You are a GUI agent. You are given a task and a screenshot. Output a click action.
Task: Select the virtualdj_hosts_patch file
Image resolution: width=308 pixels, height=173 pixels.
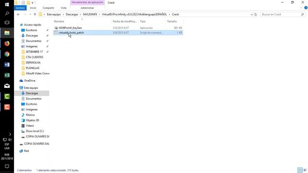tap(71, 33)
